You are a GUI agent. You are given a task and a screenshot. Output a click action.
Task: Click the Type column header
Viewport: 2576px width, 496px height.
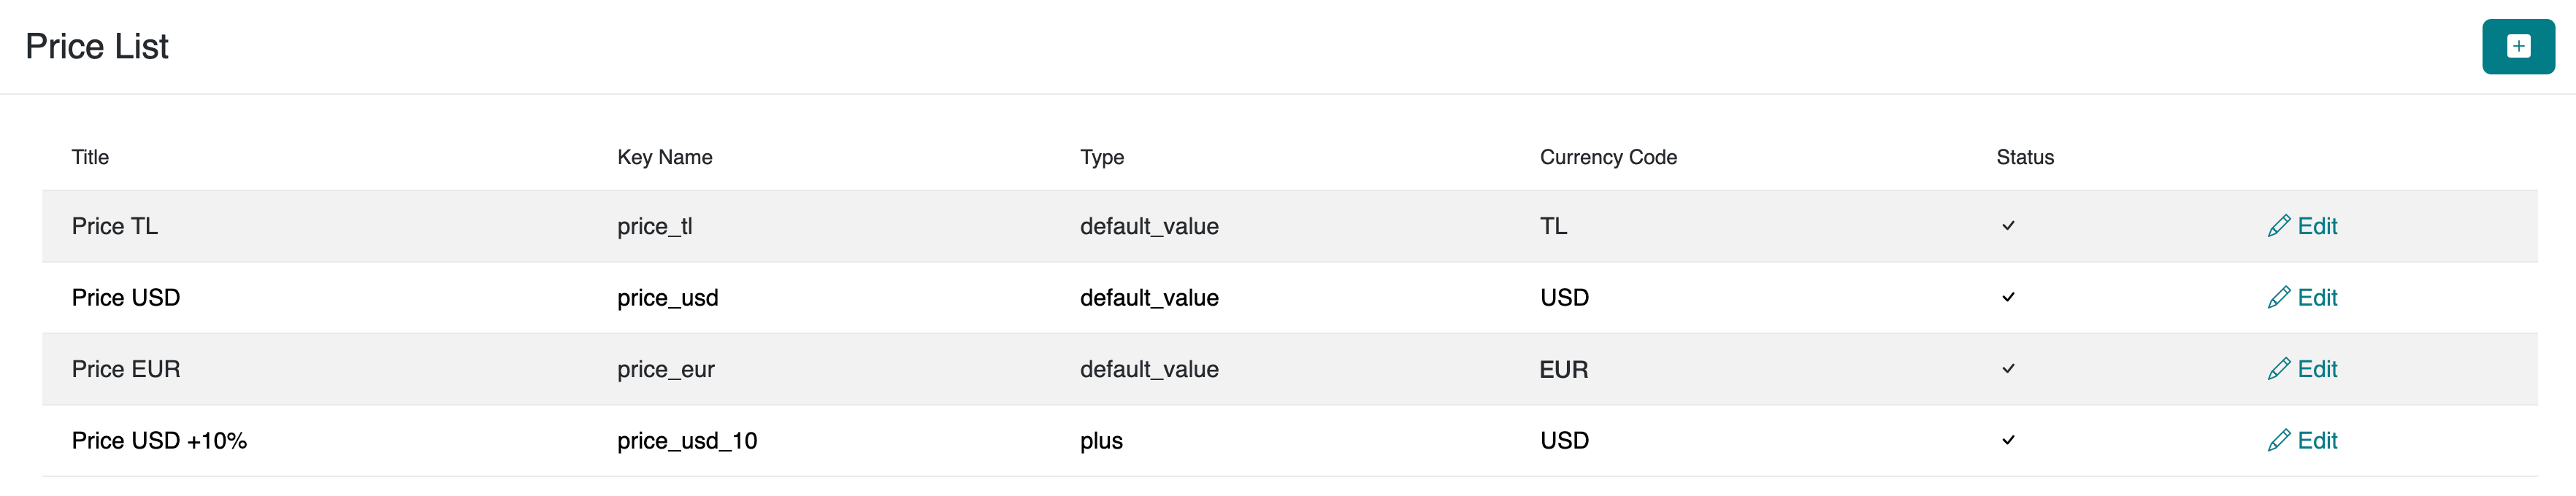point(1101,158)
